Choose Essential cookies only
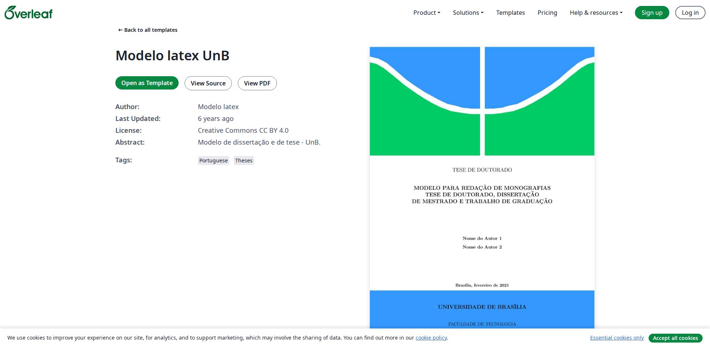The image size is (710, 347). [x=617, y=338]
